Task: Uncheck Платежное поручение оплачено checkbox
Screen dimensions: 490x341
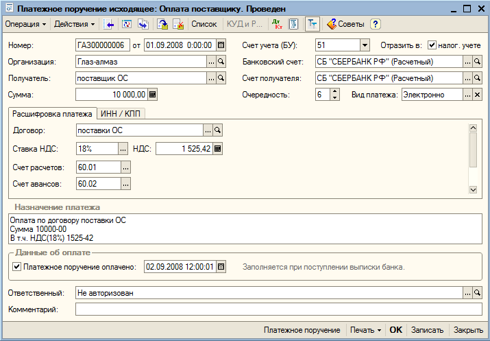Action: coord(16,267)
